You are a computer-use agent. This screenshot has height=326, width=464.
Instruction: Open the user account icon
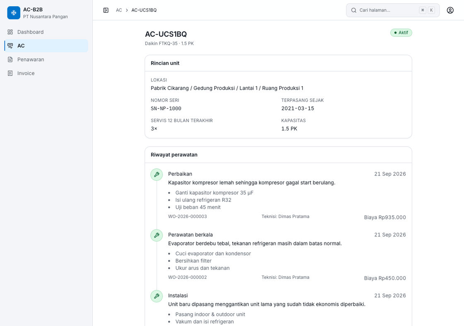click(450, 10)
